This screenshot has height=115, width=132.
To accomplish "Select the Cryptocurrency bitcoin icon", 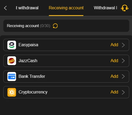I will coord(12,92).
